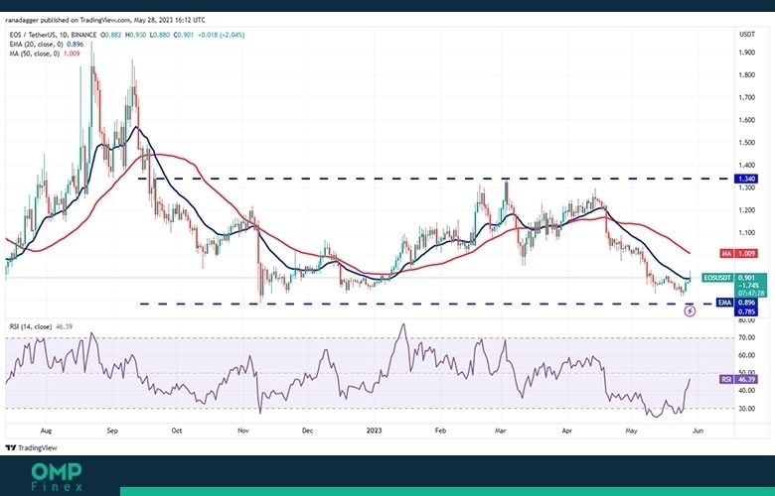The image size is (775, 496).
Task: Click the RSI (14, close) indicator legend
Action: (41, 326)
